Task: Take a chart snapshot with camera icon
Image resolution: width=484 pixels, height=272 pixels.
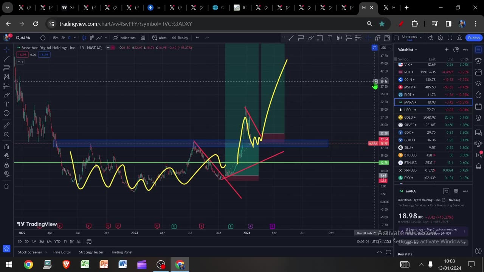Action: point(459,38)
